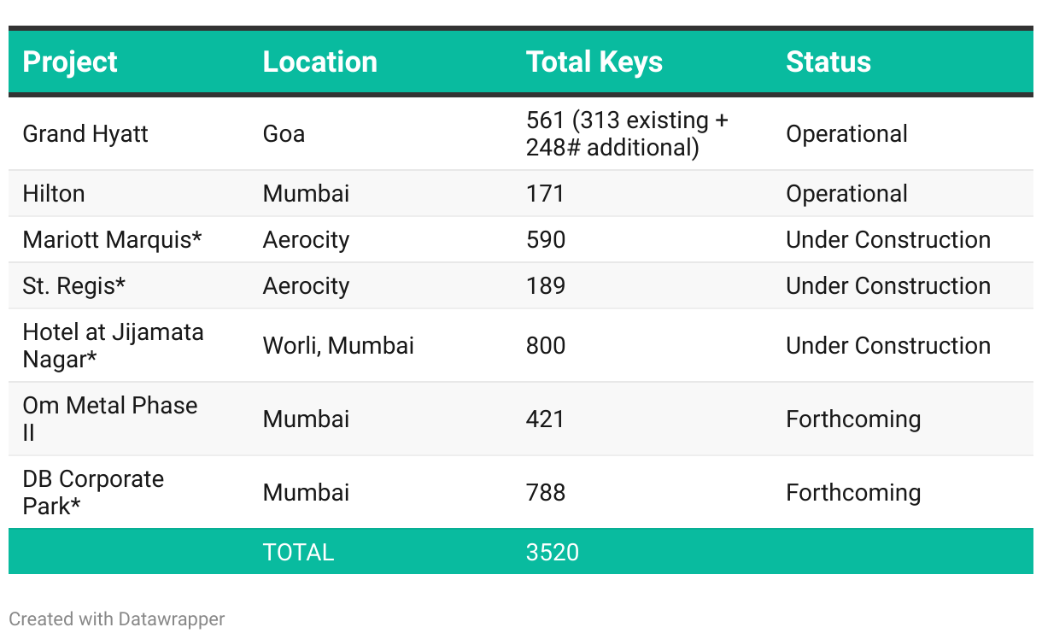
Task: Click the Location column header
Action: coord(319,62)
